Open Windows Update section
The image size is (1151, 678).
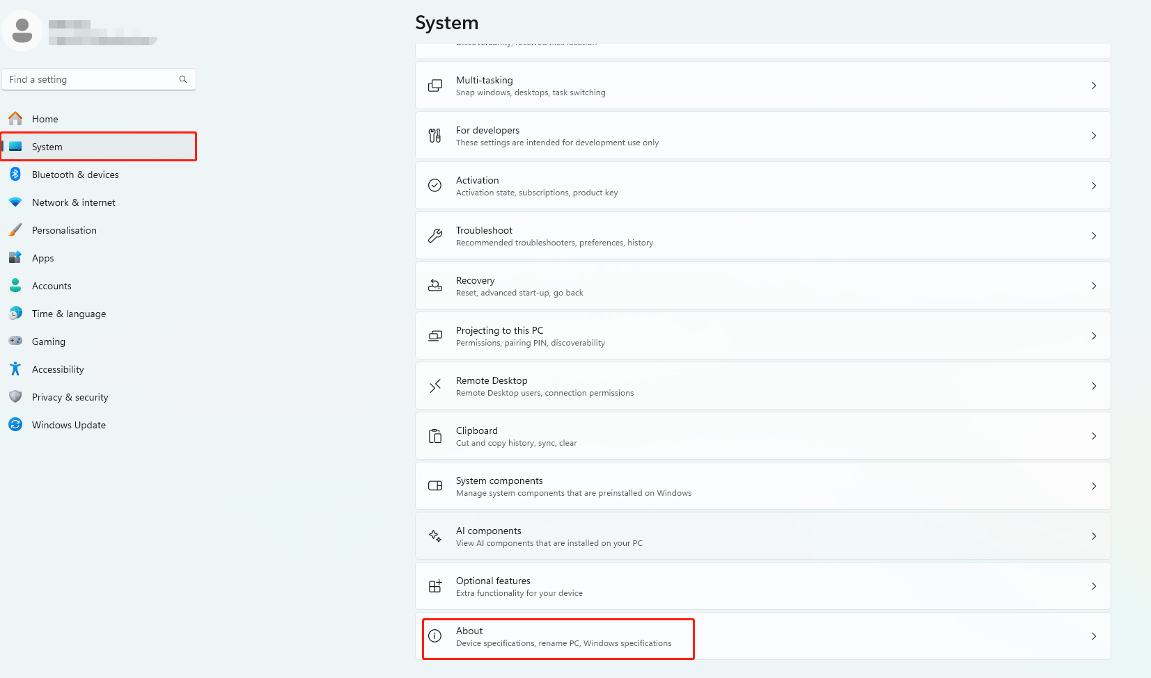tap(99, 425)
